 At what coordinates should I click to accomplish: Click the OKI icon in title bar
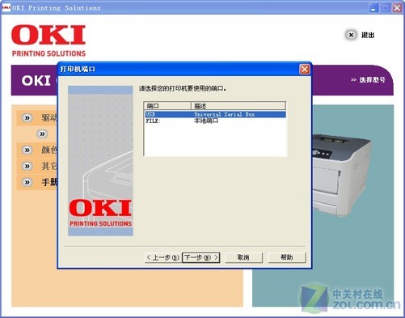pos(6,8)
